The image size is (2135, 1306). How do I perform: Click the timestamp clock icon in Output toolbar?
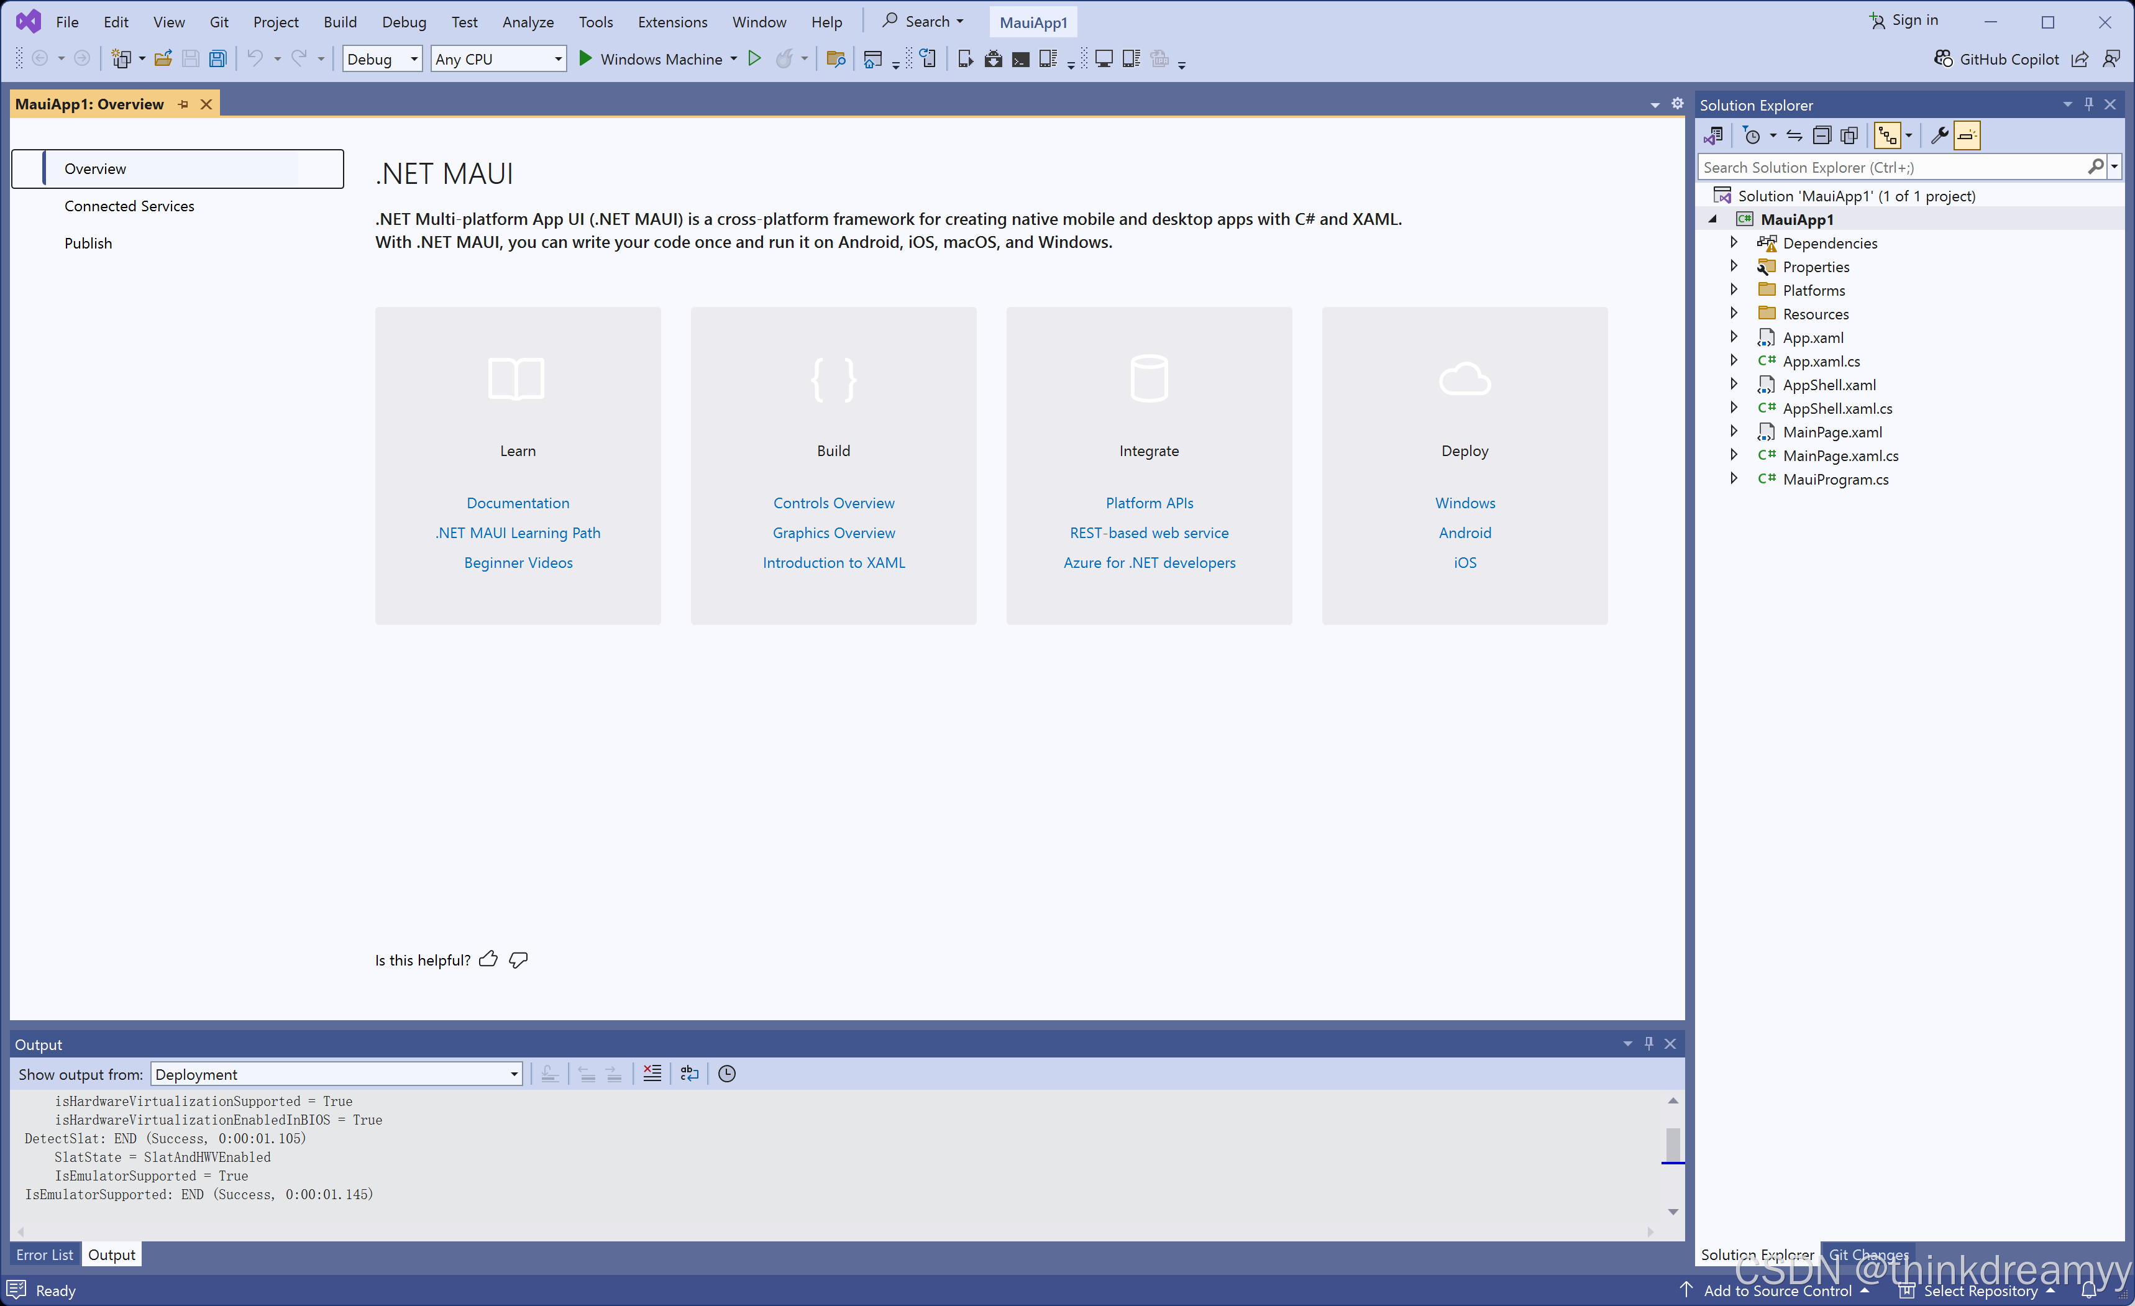(x=727, y=1074)
